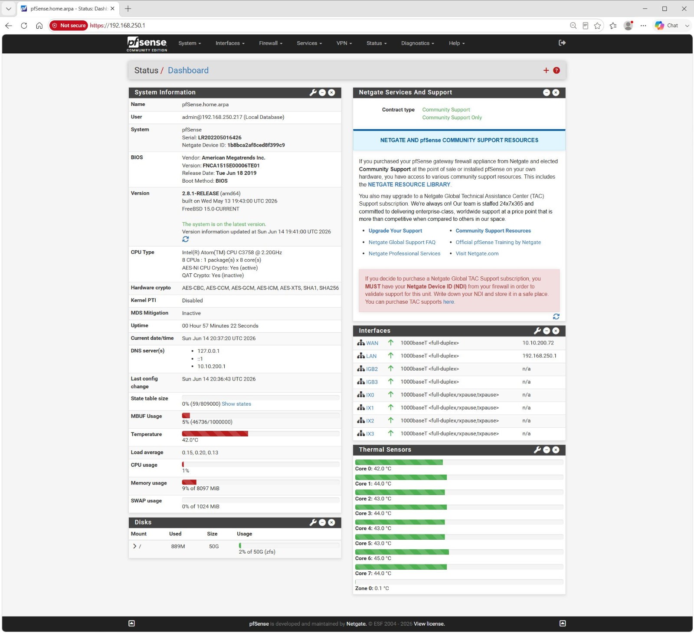Image resolution: width=694 pixels, height=633 pixels.
Task: Click the Dashboard breadcrumb link
Action: 188,70
